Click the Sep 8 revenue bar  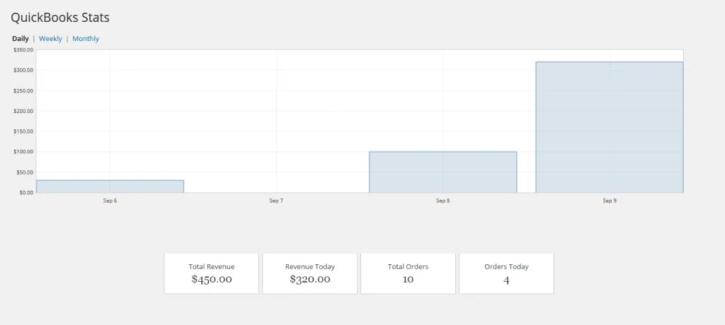pos(443,172)
